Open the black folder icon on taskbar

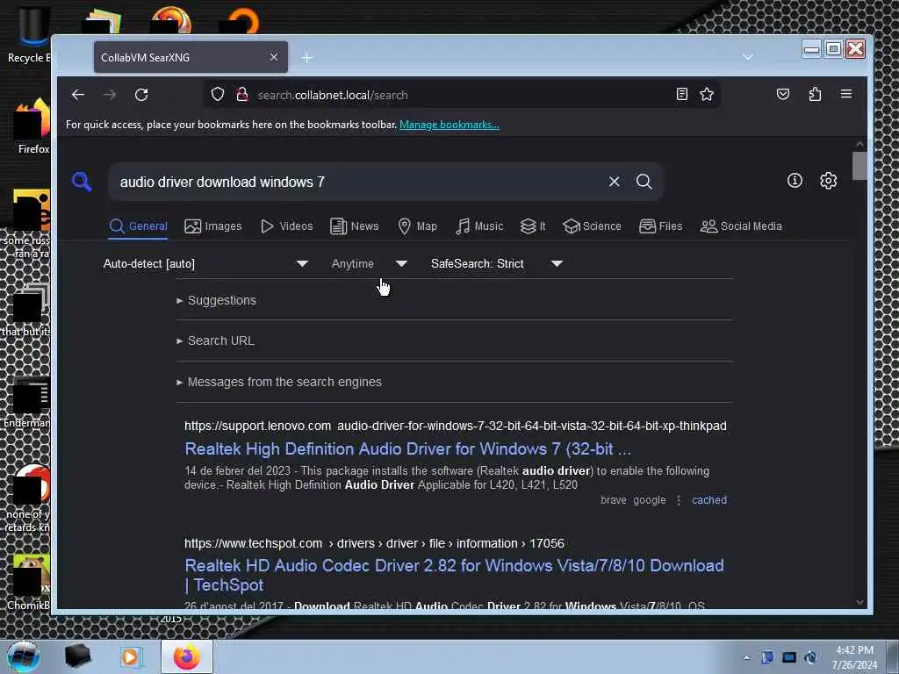[77, 656]
